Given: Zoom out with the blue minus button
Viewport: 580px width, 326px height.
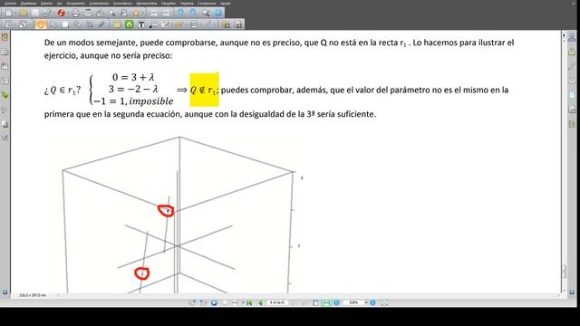Looking at the screenshot, I should [336, 302].
